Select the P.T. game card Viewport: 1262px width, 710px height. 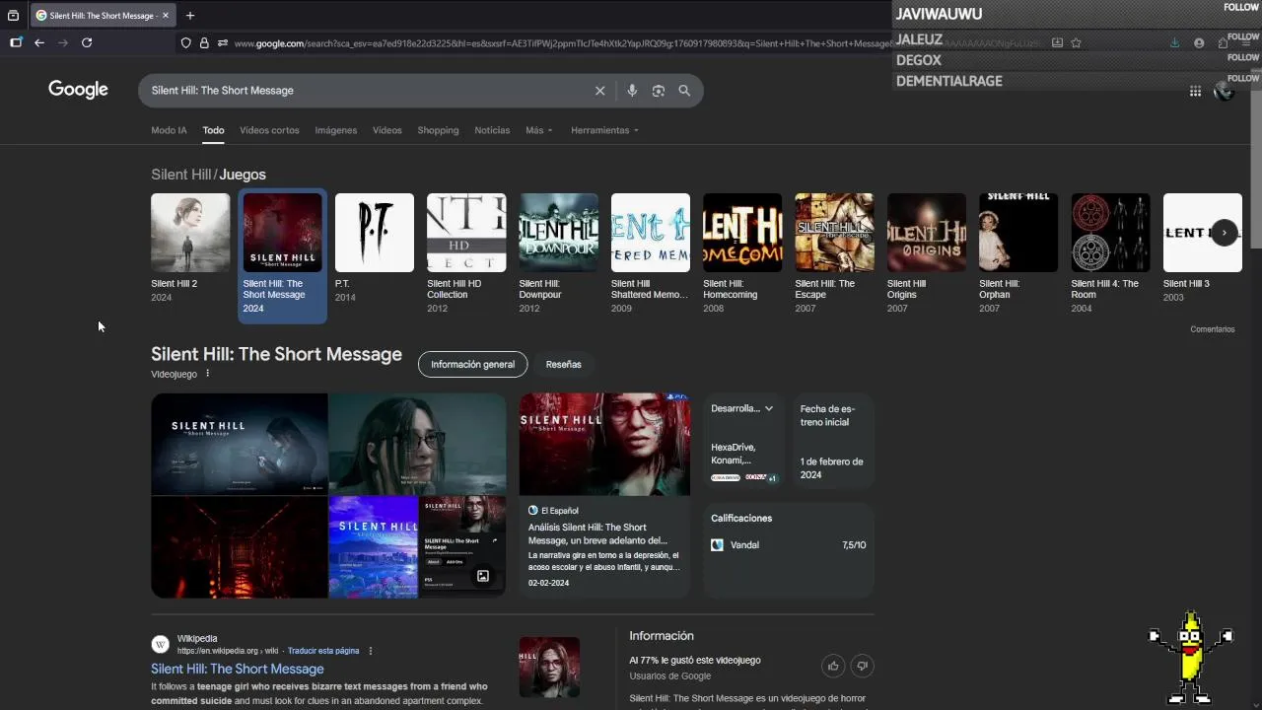pos(375,248)
